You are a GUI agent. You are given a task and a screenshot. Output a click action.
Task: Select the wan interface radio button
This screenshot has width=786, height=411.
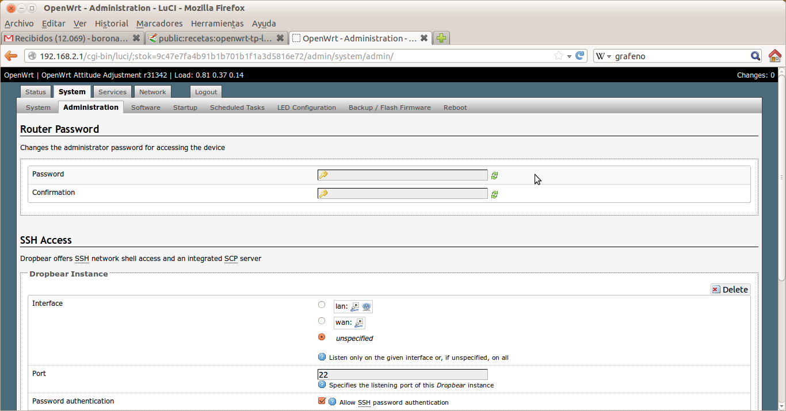pyautogui.click(x=322, y=321)
